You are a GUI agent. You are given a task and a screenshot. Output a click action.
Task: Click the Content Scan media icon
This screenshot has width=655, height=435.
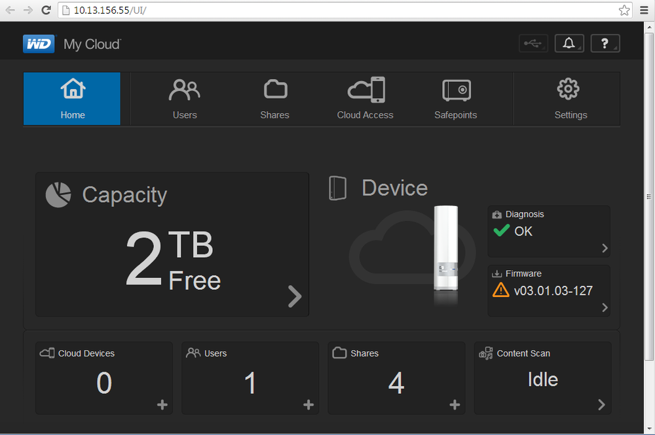486,353
